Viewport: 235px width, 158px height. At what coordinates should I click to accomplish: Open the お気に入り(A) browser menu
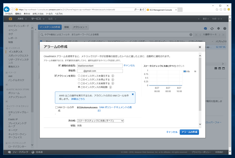pyautogui.click(x=38, y=14)
